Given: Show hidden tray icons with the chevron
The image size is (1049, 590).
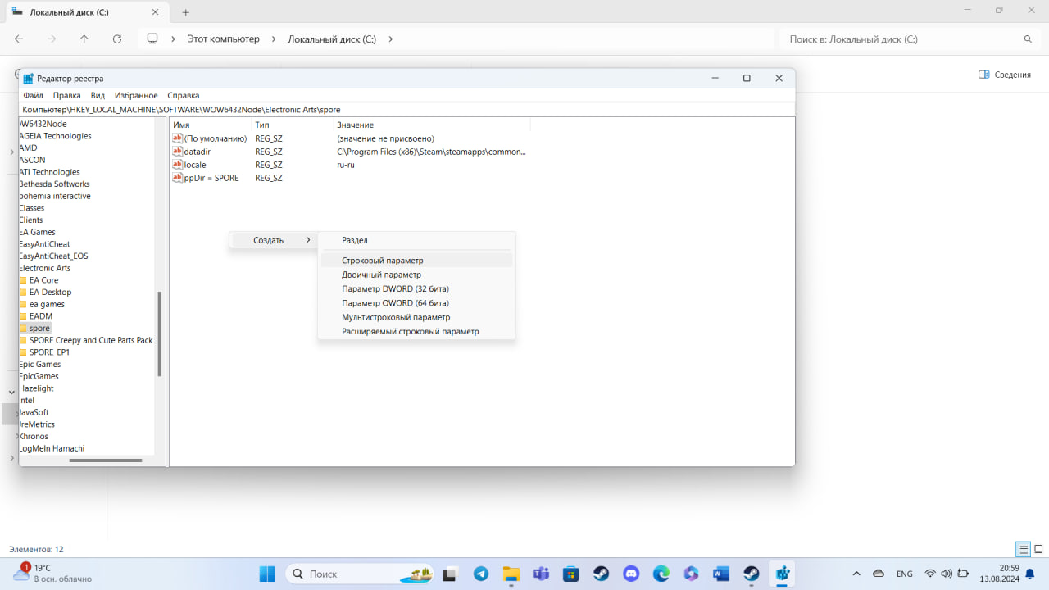Looking at the screenshot, I should (x=856, y=574).
